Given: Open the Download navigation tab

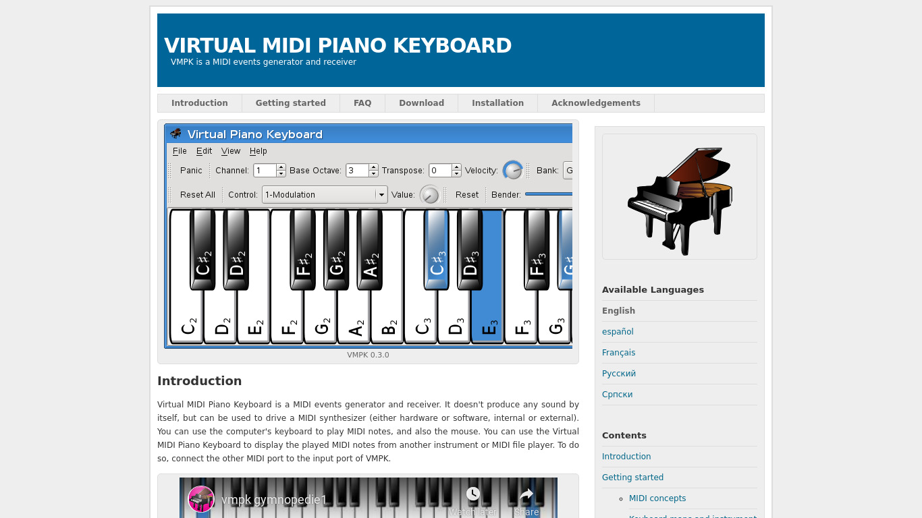Looking at the screenshot, I should (421, 103).
